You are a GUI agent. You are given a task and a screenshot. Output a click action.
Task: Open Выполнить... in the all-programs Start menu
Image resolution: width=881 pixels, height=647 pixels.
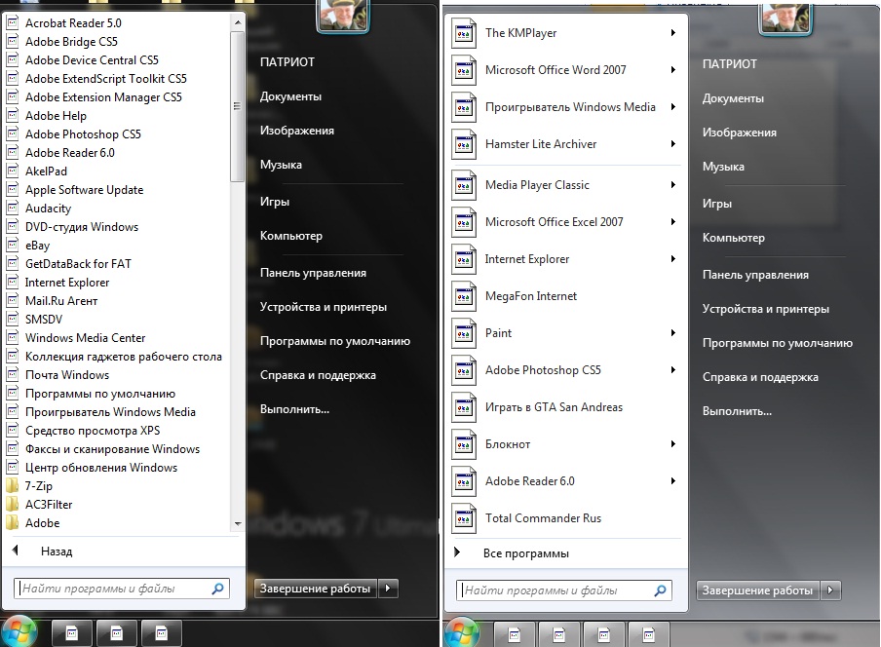294,409
